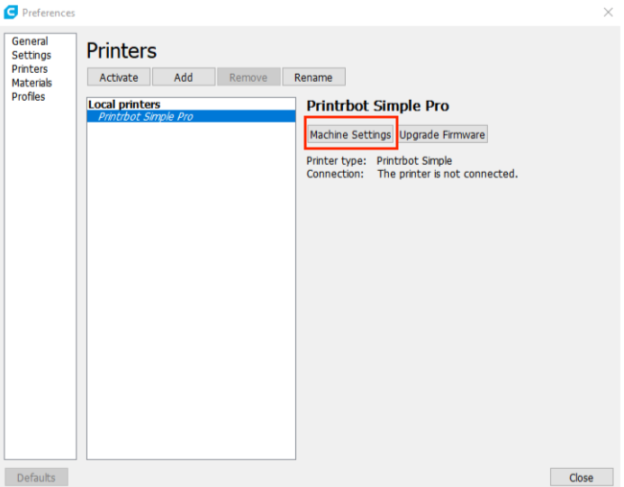Open the General preferences page
This screenshot has width=624, height=487.
(x=30, y=41)
